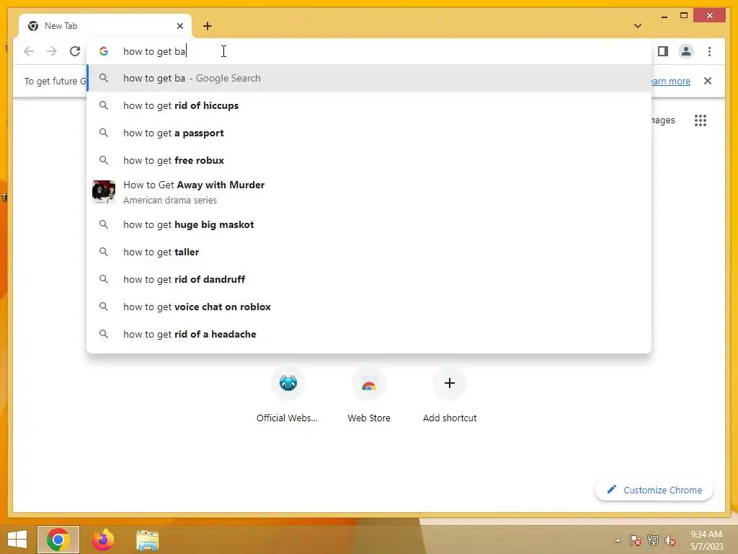This screenshot has height=554, width=738.
Task: Select the New Tab tab
Action: click(105, 26)
